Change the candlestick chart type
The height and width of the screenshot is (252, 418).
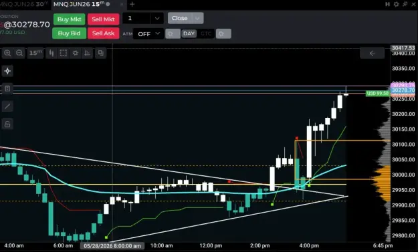coord(51,53)
